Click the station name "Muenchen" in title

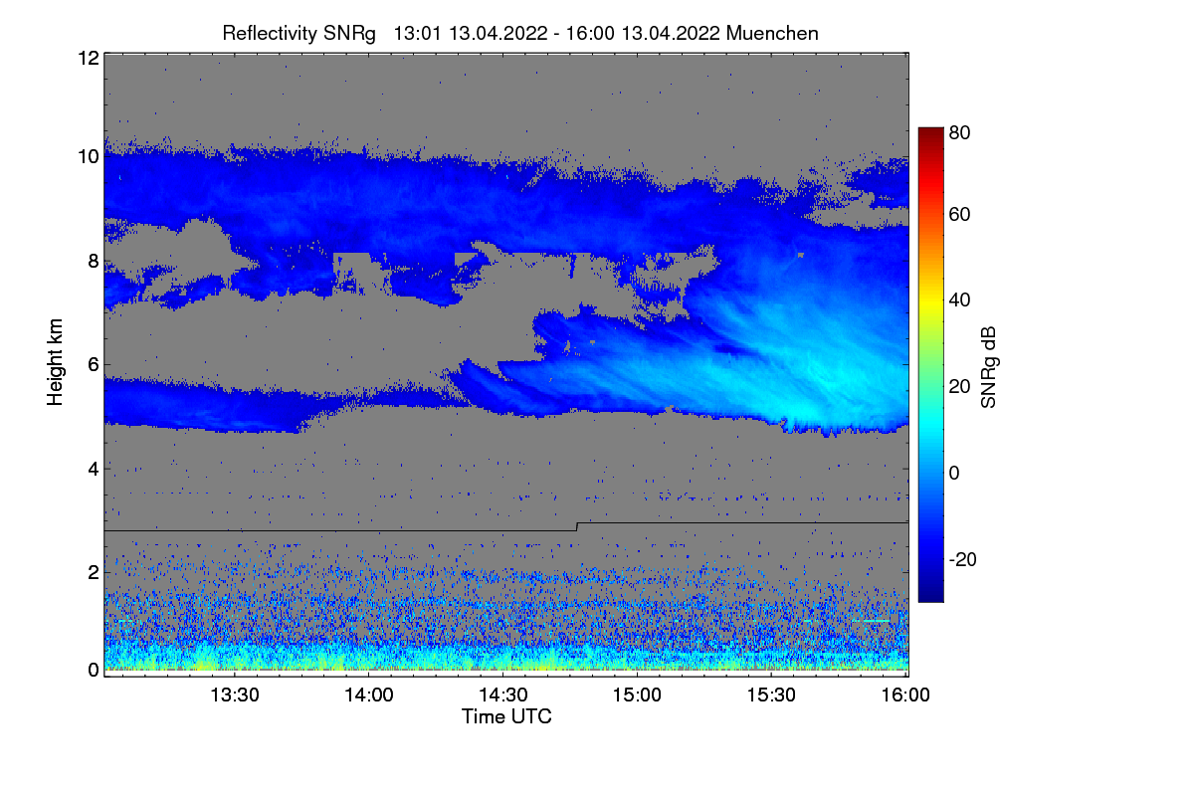click(x=773, y=33)
